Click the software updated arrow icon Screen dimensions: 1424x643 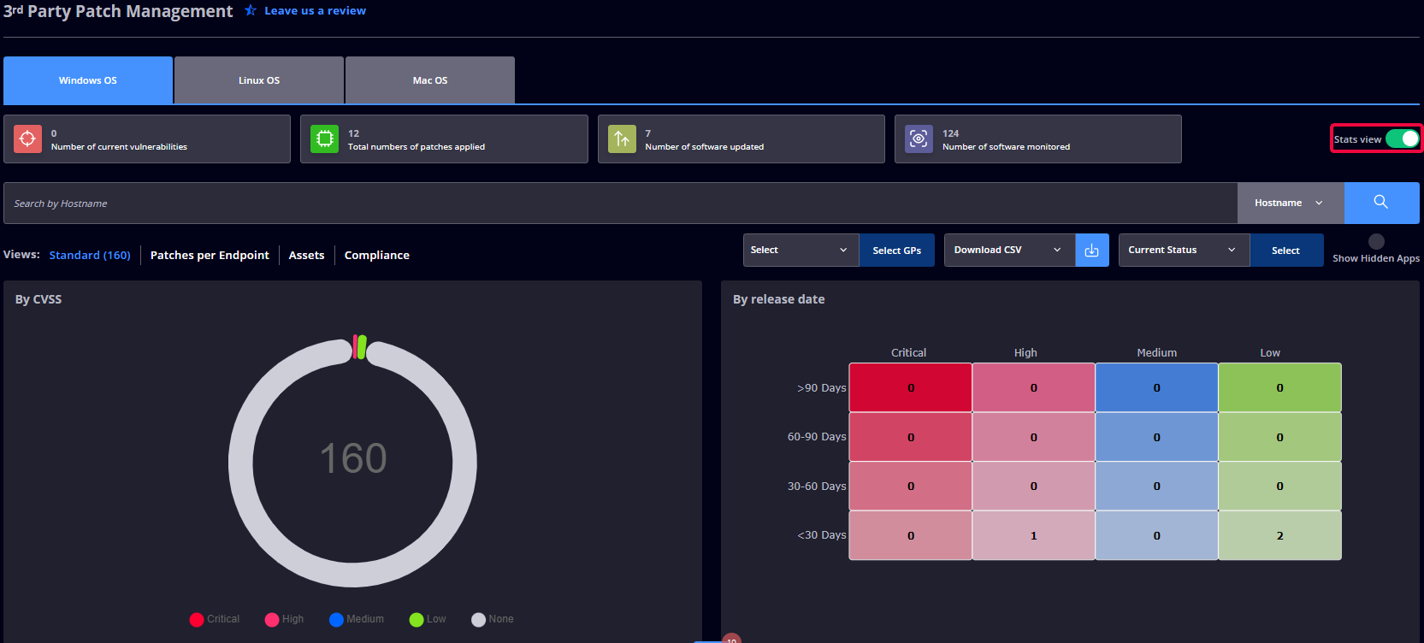click(x=622, y=139)
